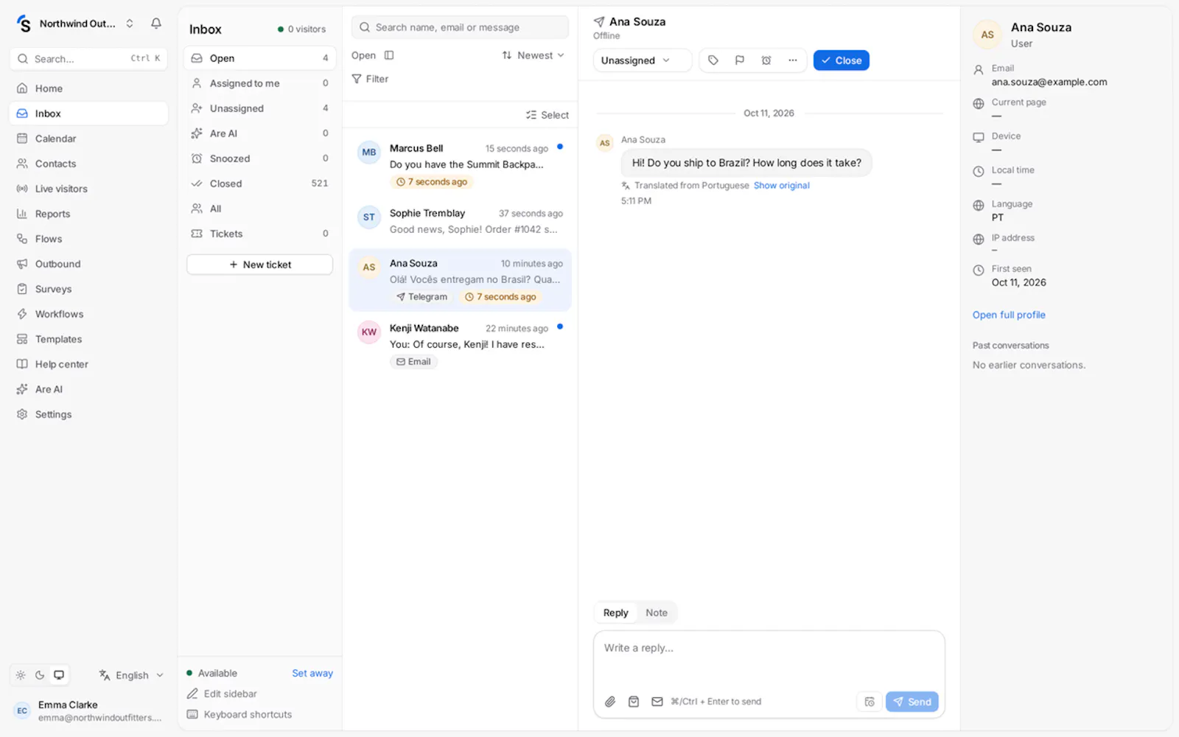This screenshot has width=1179, height=737.
Task: Open full profile link
Action: (1009, 315)
